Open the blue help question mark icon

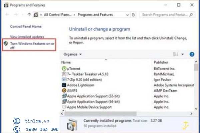click(192, 54)
